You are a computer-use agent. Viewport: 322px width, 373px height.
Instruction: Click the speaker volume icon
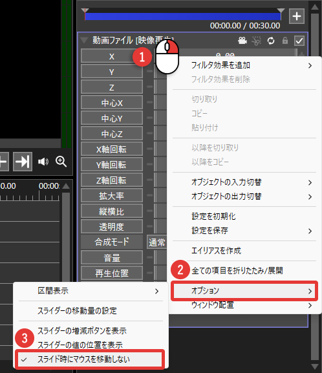(43, 162)
